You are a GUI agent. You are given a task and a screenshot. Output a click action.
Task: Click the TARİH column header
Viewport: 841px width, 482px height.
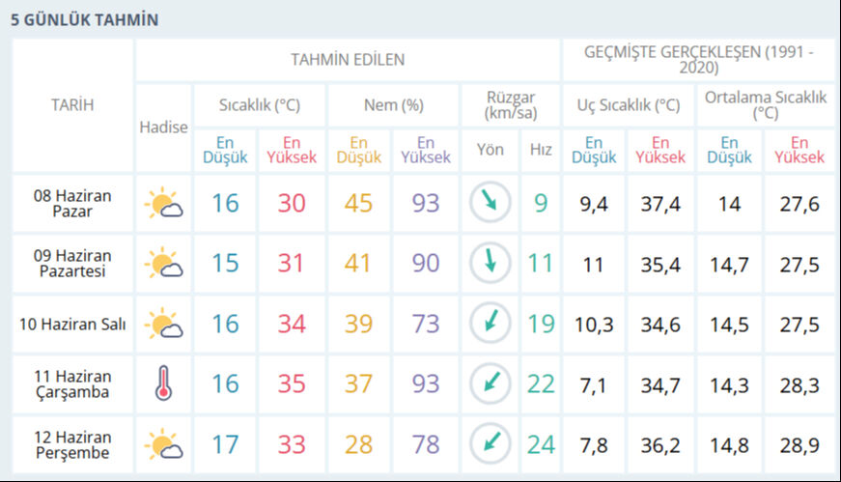72,105
